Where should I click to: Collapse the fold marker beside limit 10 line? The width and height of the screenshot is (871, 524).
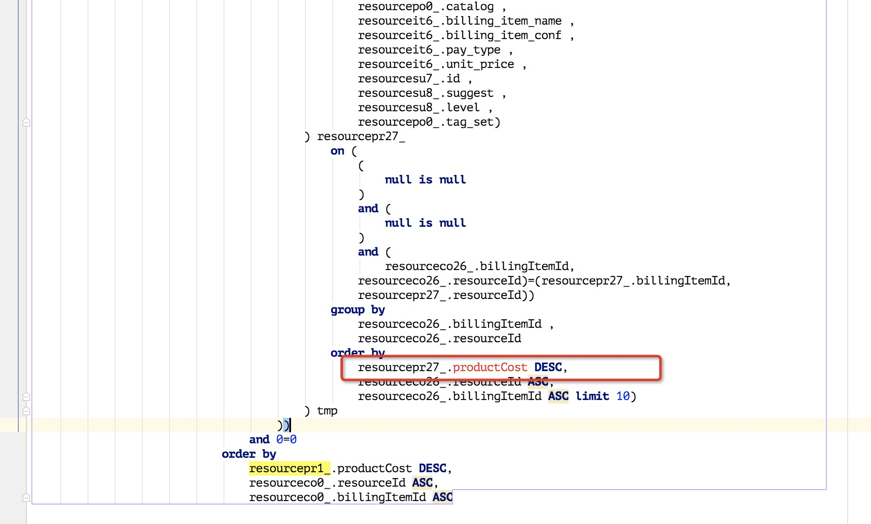pyautogui.click(x=26, y=397)
